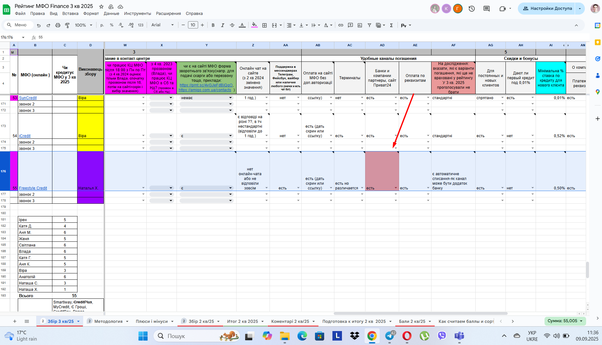Open the SunCredit link
Image resolution: width=602 pixels, height=345 pixels.
click(28, 98)
